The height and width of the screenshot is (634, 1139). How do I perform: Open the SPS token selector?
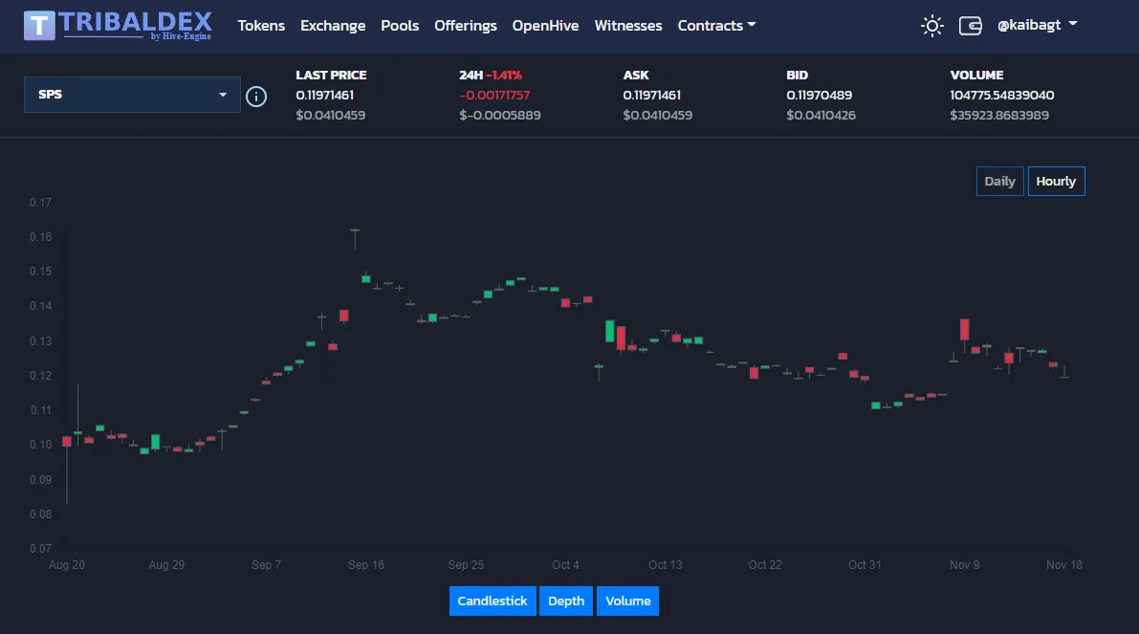point(132,95)
